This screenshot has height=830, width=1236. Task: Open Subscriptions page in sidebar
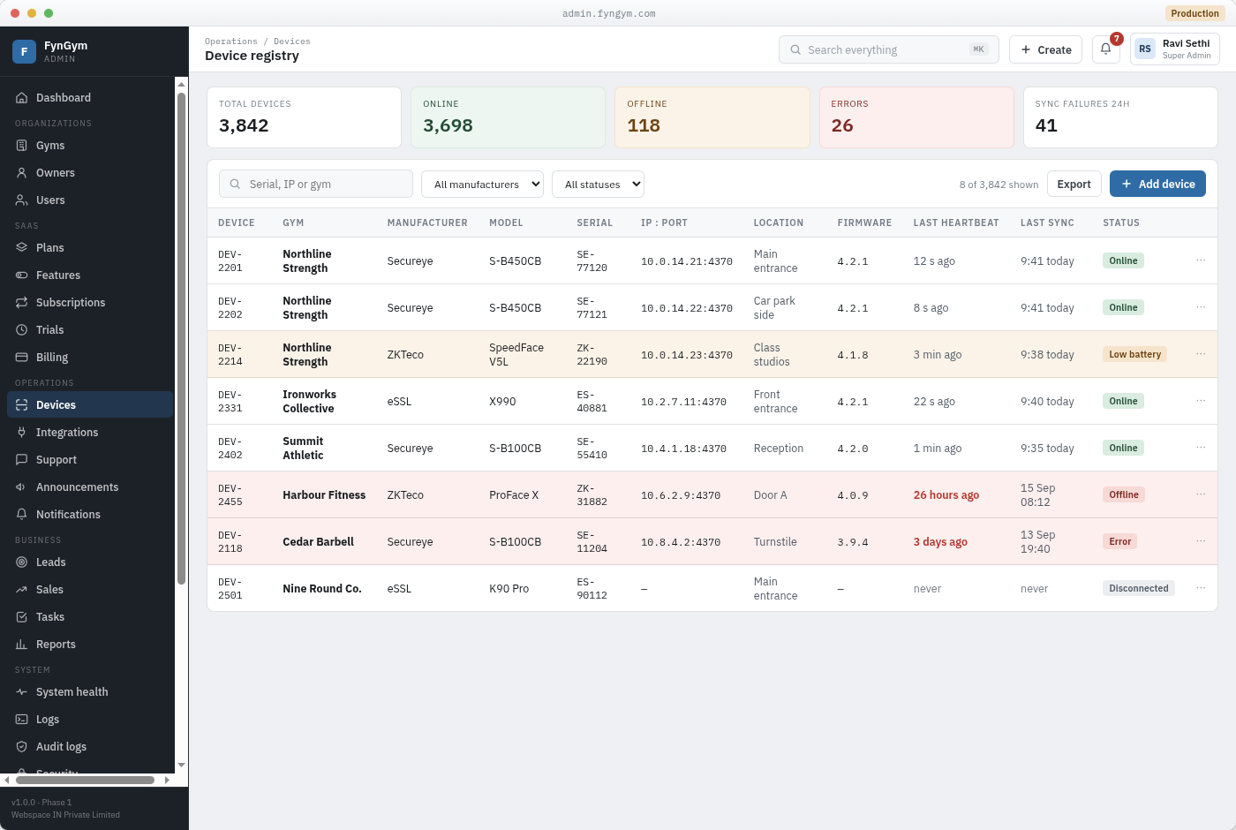(90, 303)
